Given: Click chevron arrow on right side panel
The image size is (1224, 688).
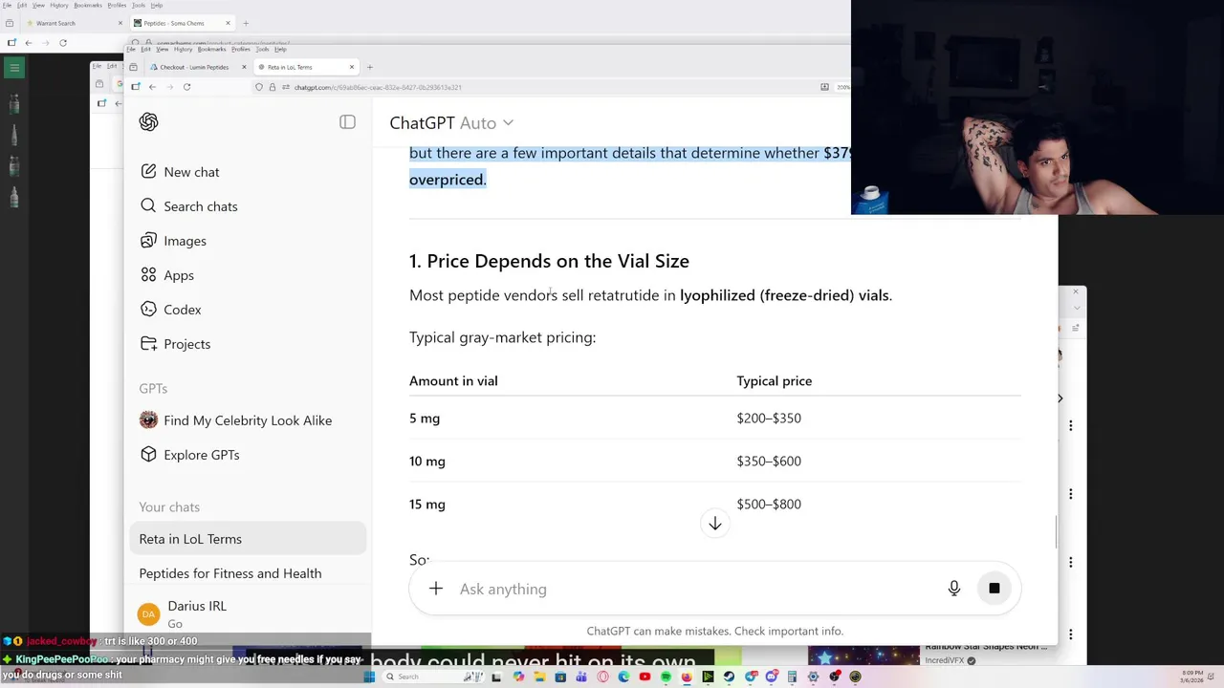Looking at the screenshot, I should (1060, 398).
